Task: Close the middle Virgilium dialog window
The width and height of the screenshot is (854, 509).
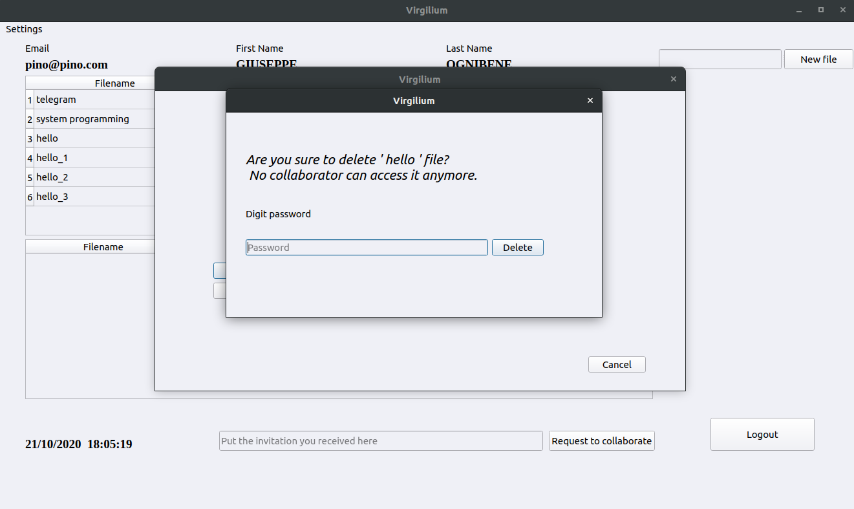Action: coord(674,79)
